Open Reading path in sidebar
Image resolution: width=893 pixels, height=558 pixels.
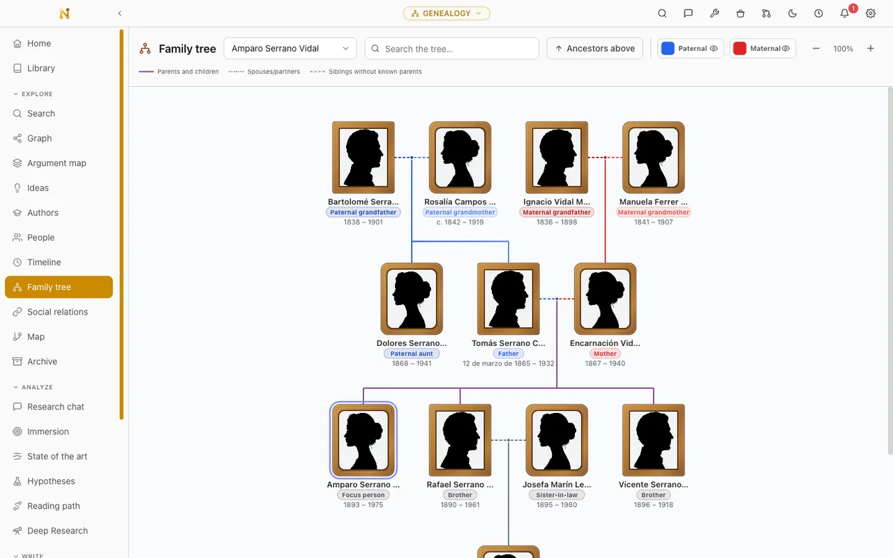coord(59,506)
